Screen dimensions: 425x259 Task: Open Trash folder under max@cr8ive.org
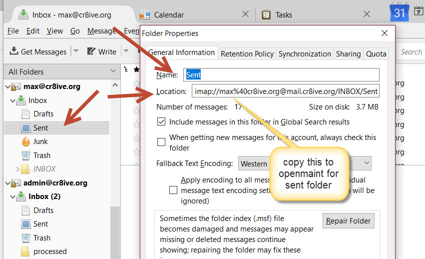pyautogui.click(x=41, y=155)
